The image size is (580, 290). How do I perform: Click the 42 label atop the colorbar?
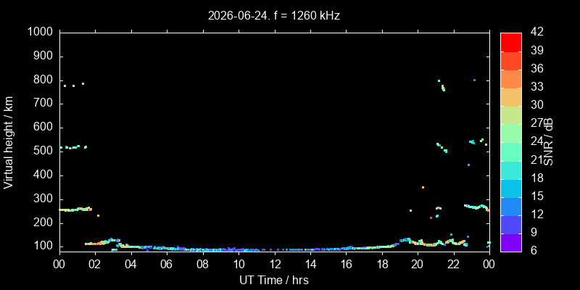tap(536, 32)
